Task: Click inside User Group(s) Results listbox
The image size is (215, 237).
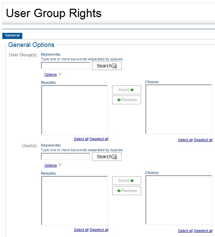Action: click(x=74, y=110)
